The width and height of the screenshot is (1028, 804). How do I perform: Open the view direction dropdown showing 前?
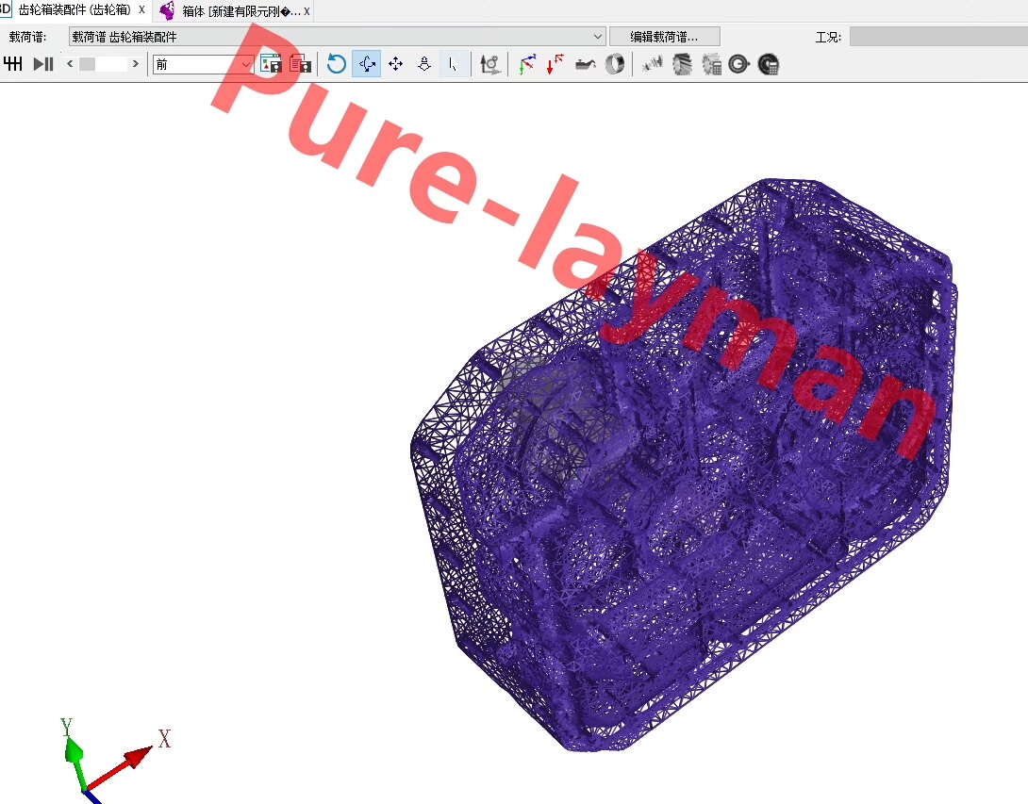point(203,64)
